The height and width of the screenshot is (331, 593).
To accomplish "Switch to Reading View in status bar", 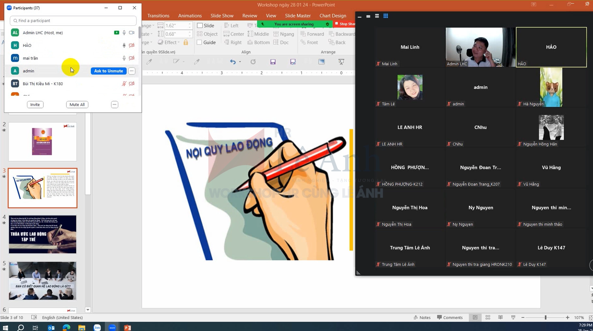I will coord(500,317).
